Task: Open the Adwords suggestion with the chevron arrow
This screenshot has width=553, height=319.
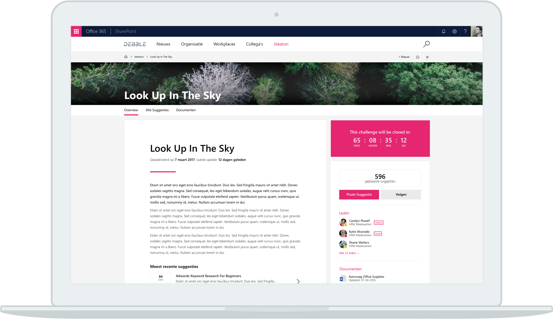Action: [298, 282]
